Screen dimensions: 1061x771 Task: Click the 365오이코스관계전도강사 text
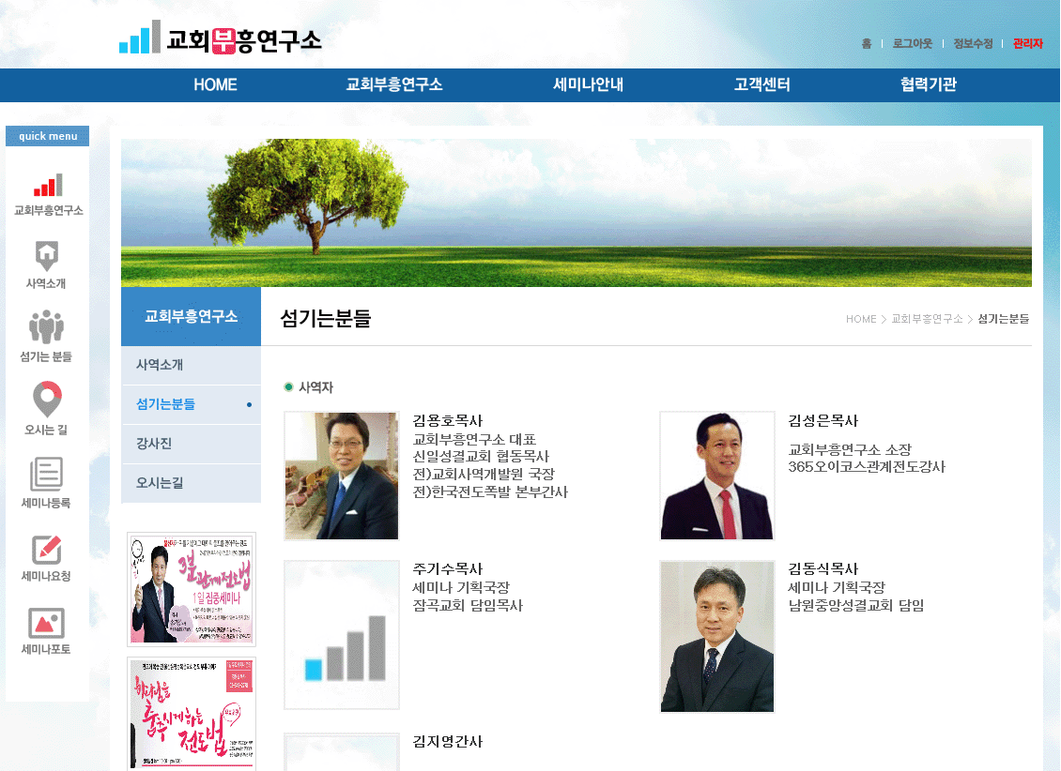(x=866, y=467)
